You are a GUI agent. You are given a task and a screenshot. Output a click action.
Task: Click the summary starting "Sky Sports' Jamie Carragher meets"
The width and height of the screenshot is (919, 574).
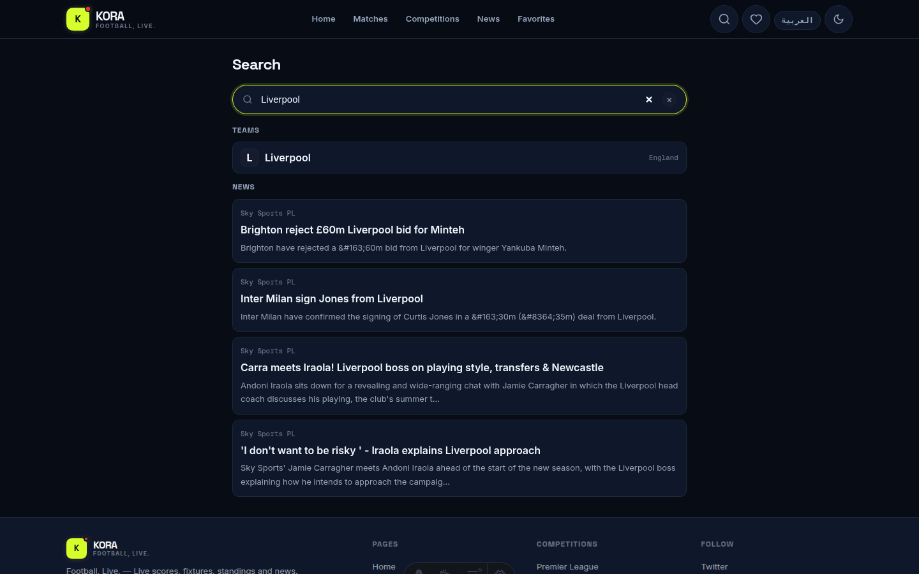(x=458, y=475)
